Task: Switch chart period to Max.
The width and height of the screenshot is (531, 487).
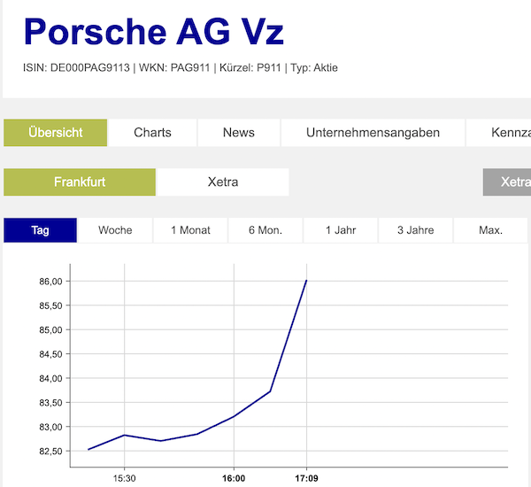Action: [490, 230]
